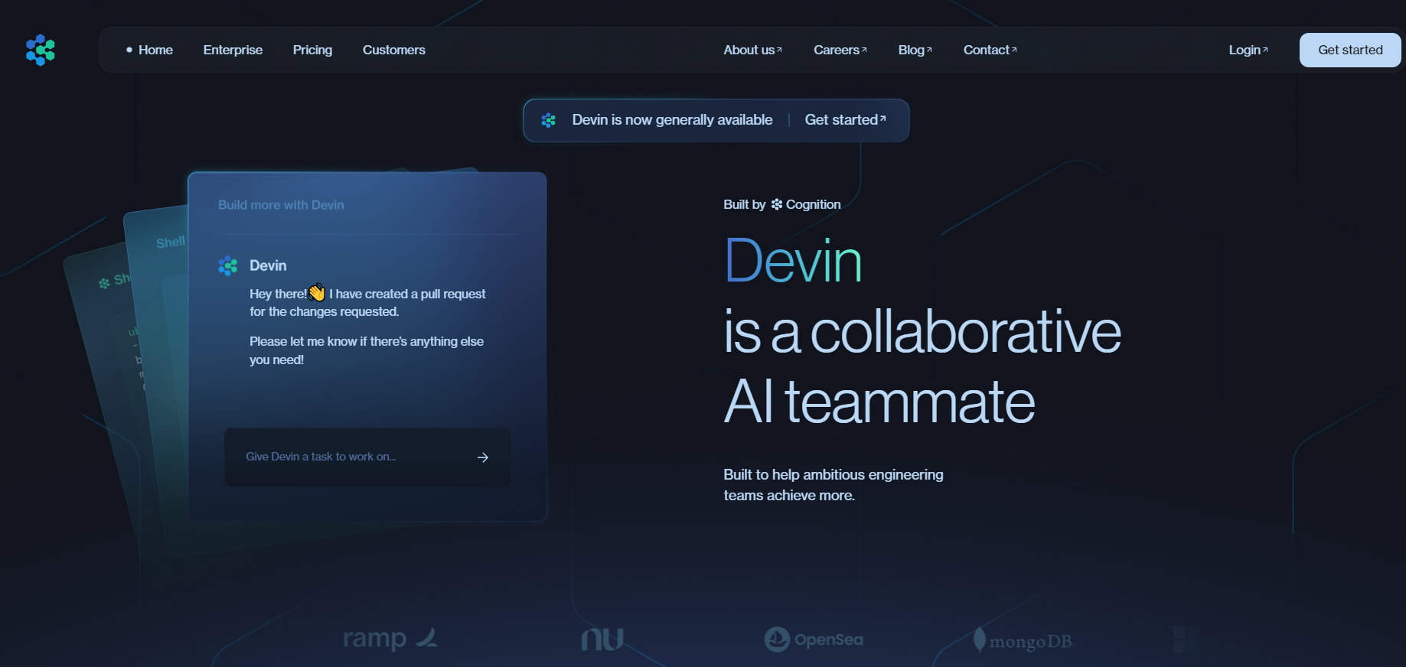The height and width of the screenshot is (667, 1406).
Task: Click the Nu logo
Action: tap(602, 639)
